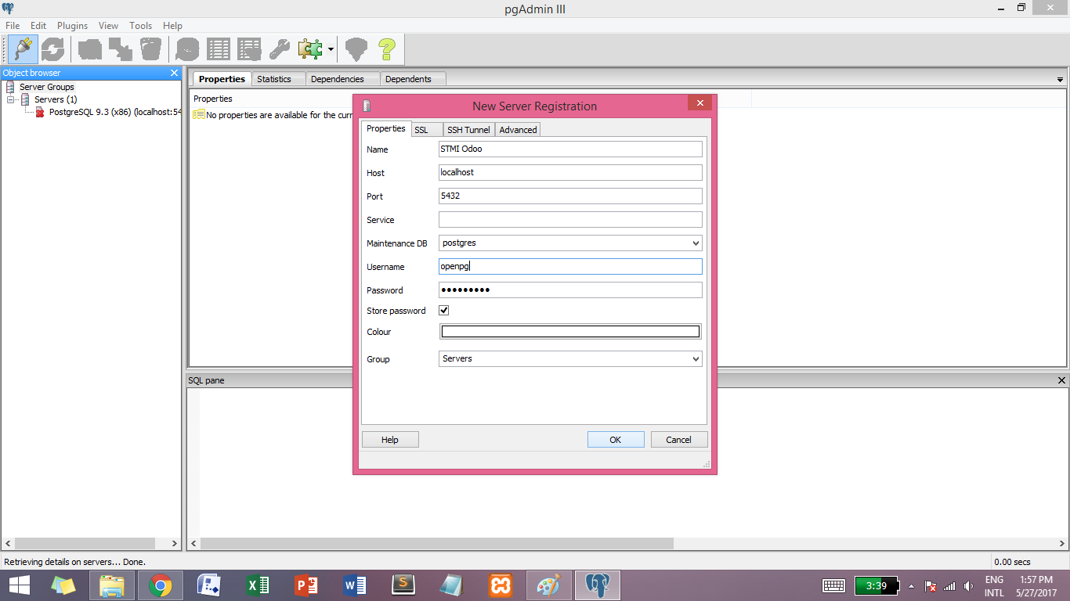Open Word from the taskbar
Viewport: 1070px width, 601px height.
click(x=355, y=585)
